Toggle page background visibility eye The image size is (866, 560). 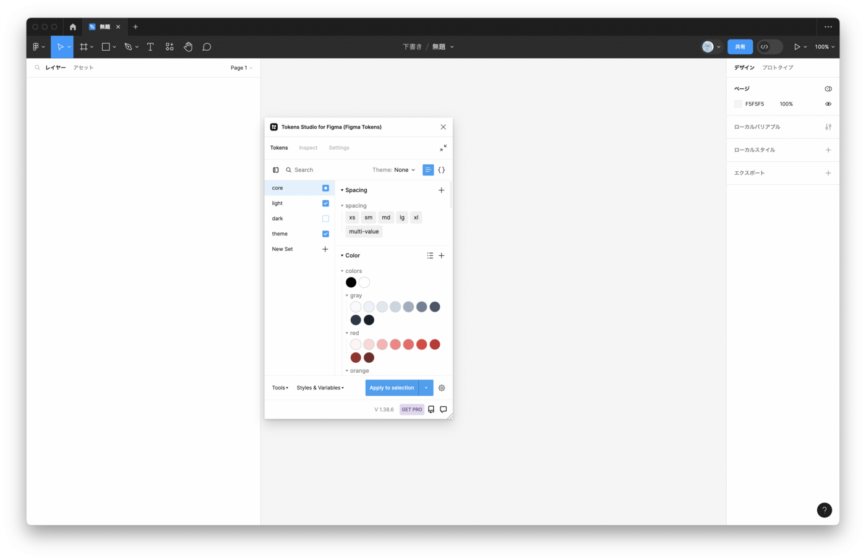828,104
